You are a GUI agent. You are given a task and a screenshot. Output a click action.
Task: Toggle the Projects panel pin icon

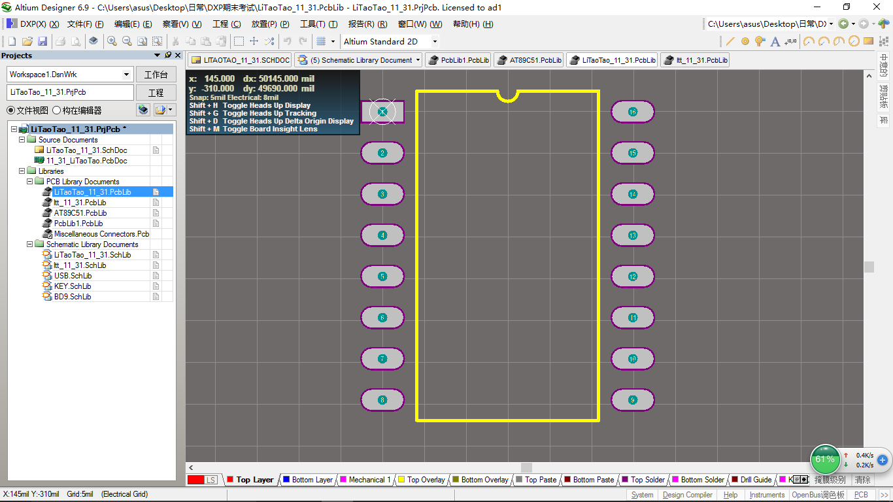tap(168, 56)
